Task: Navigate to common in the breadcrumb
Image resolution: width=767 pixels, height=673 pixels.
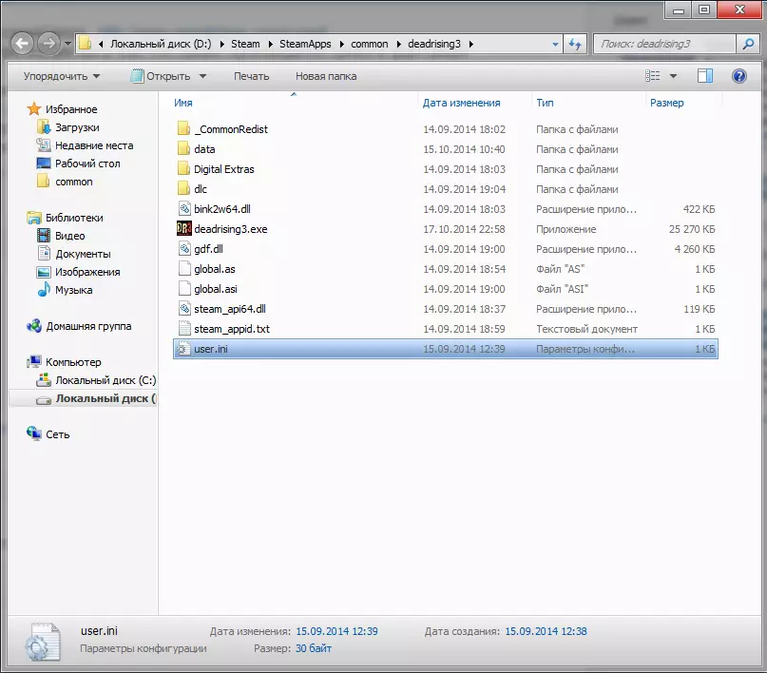Action: 370,44
